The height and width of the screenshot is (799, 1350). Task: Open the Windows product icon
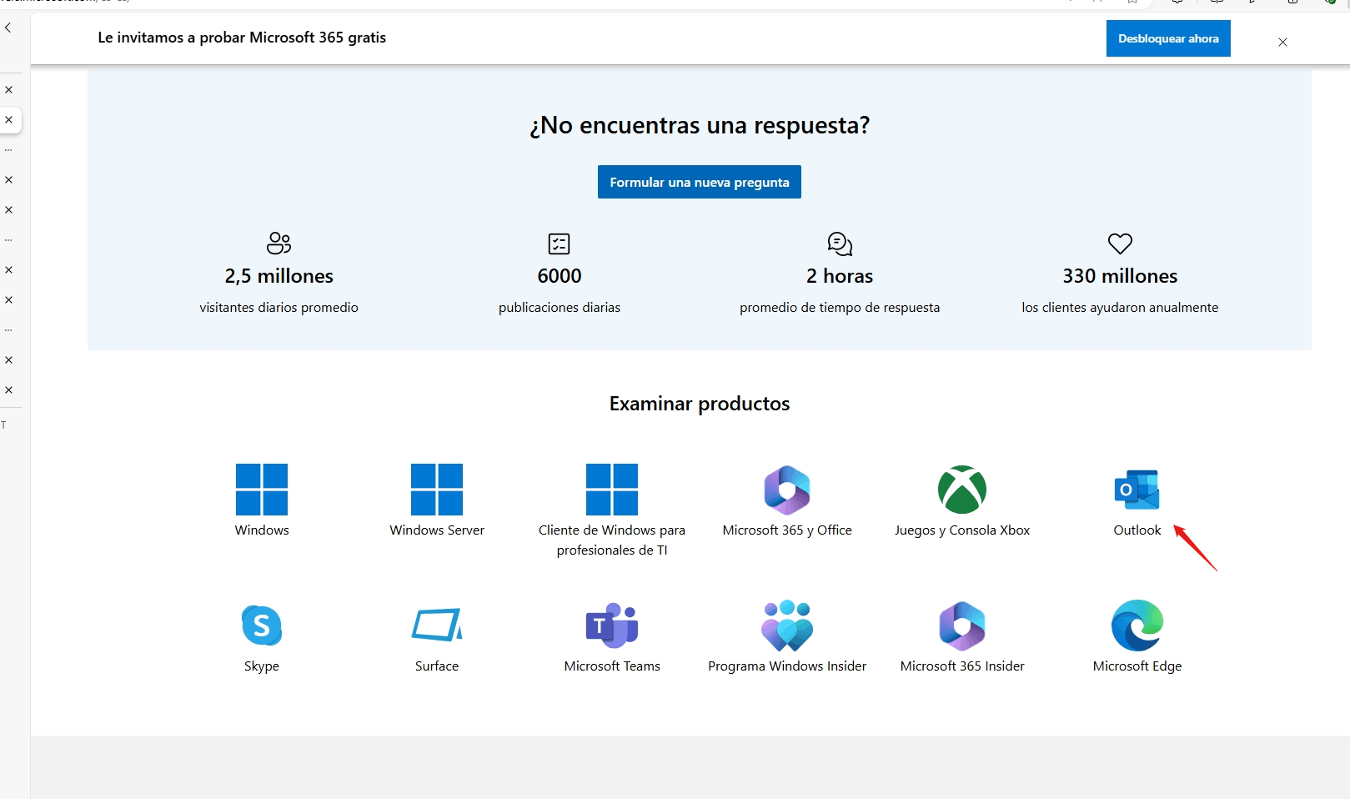262,490
